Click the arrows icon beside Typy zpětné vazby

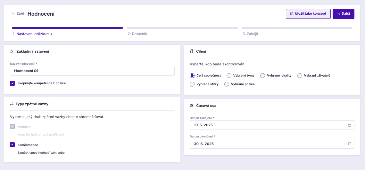[12, 104]
